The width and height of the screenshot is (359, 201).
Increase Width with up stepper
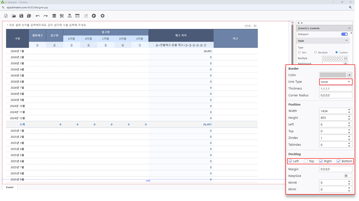coord(349,110)
